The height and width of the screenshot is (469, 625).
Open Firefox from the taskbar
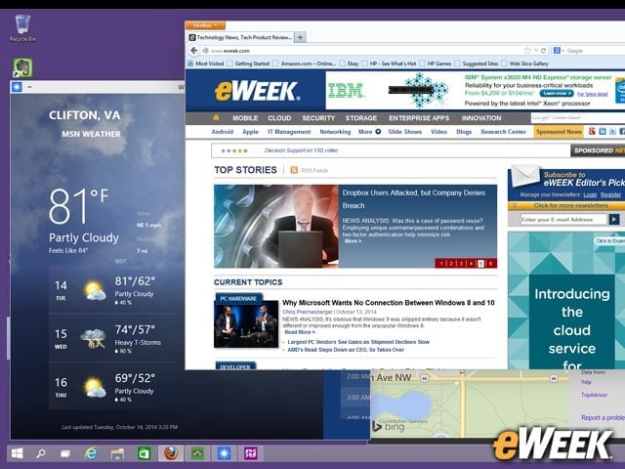pyautogui.click(x=171, y=453)
